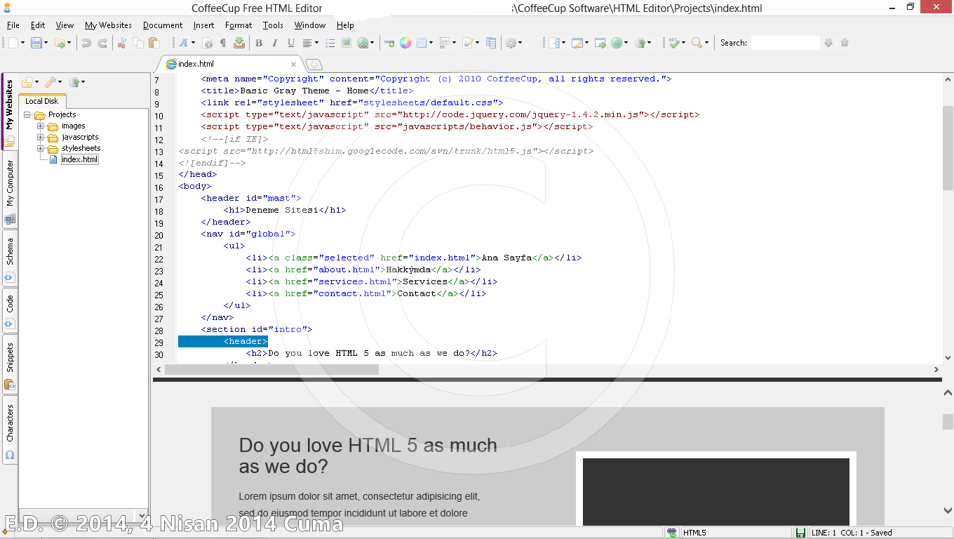Toggle Italic formatting
This screenshot has height=539, width=954.
coord(274,43)
